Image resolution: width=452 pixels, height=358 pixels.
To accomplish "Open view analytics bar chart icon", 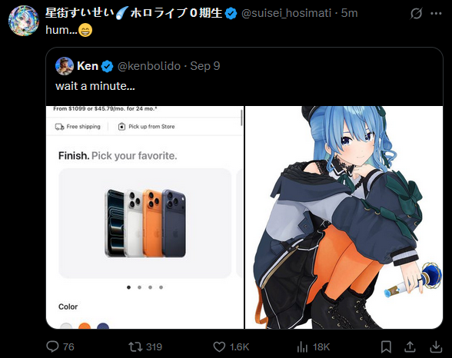I will (302, 346).
